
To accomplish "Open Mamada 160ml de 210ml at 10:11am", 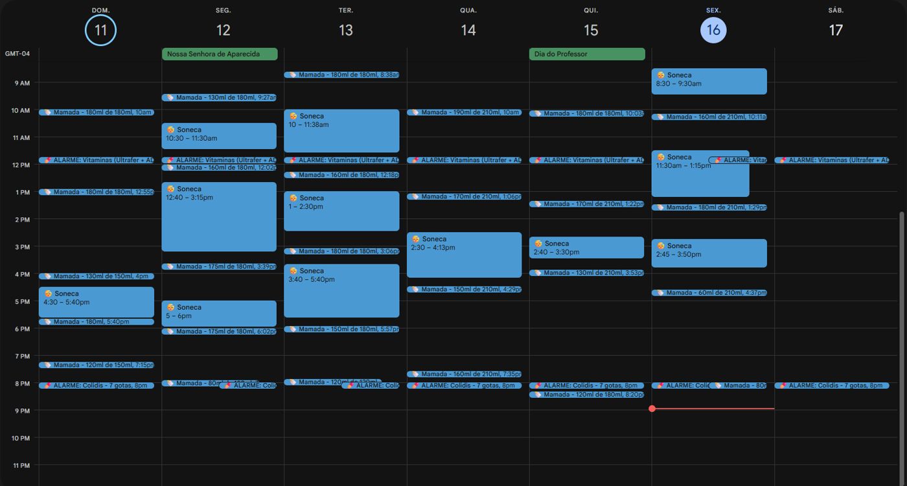I will tap(709, 117).
